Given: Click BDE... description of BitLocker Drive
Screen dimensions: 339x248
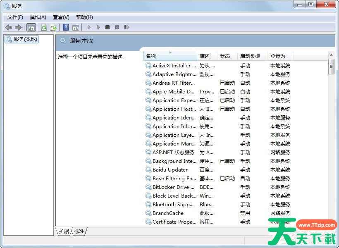Looking at the screenshot, I should click(x=206, y=187).
